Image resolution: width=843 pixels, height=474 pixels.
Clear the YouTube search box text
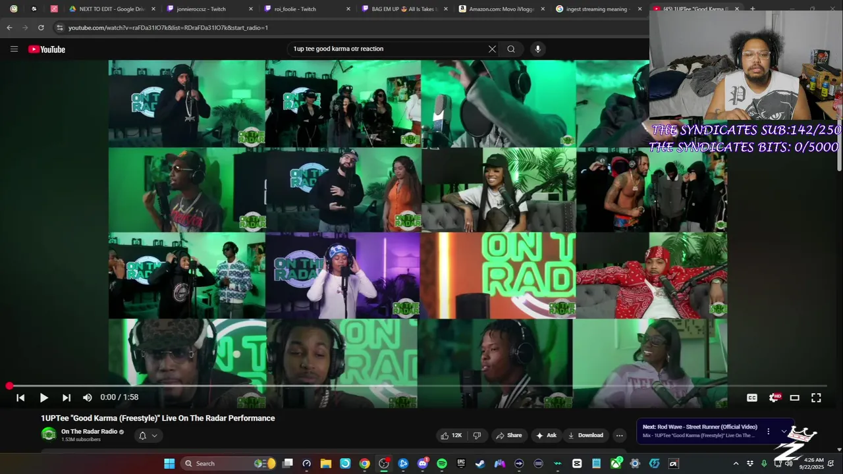point(492,49)
